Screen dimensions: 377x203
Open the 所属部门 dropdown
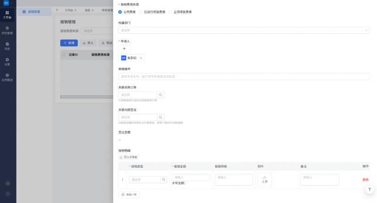[x=244, y=30]
